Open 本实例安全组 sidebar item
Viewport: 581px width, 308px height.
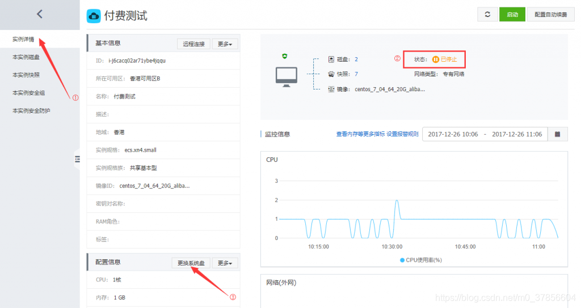(x=28, y=92)
